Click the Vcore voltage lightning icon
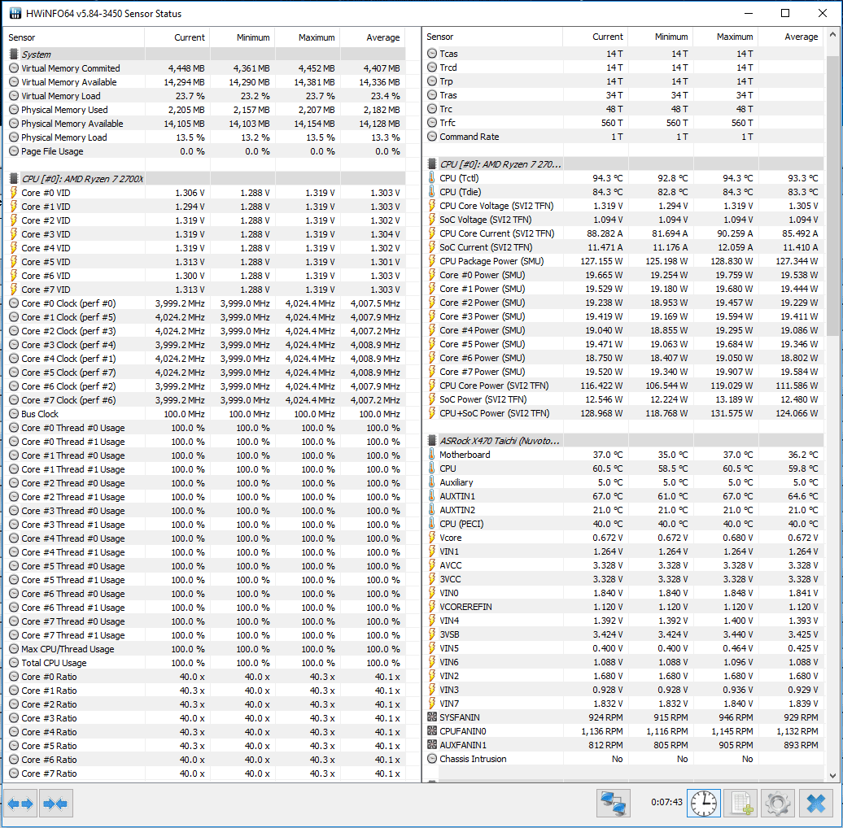The height and width of the screenshot is (828, 843). click(x=432, y=538)
